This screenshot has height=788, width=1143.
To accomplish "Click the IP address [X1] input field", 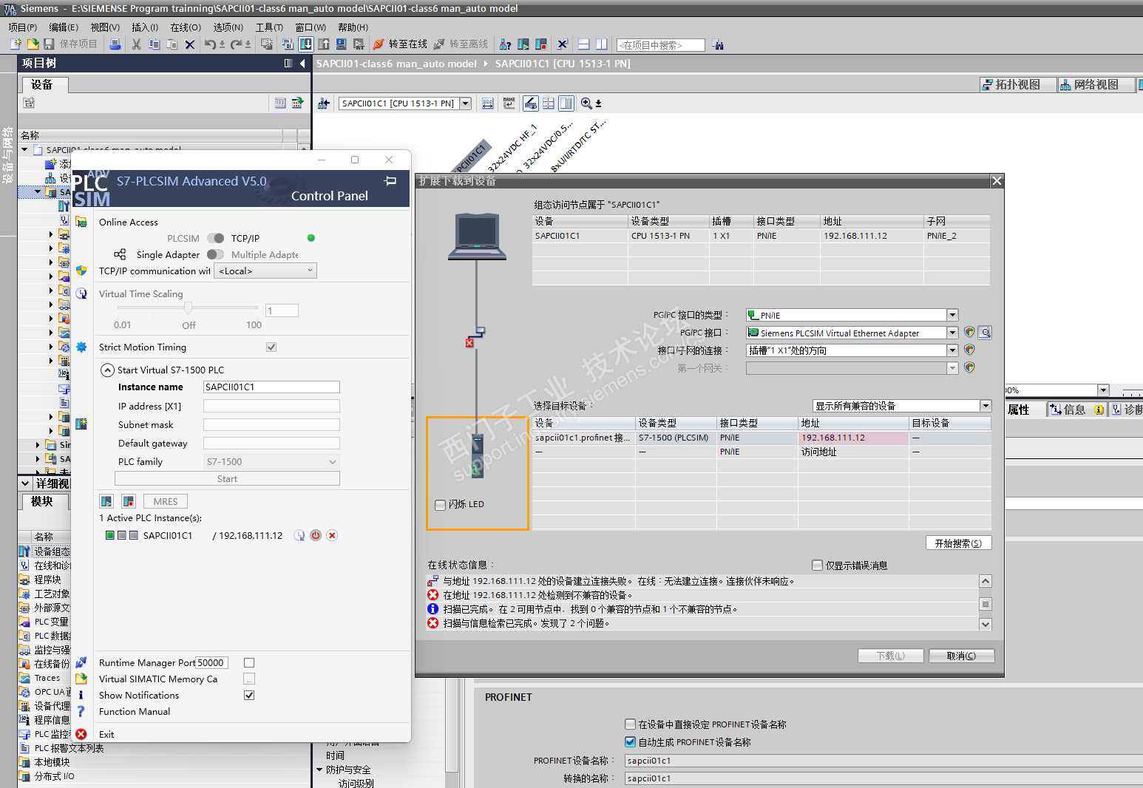I will (271, 406).
